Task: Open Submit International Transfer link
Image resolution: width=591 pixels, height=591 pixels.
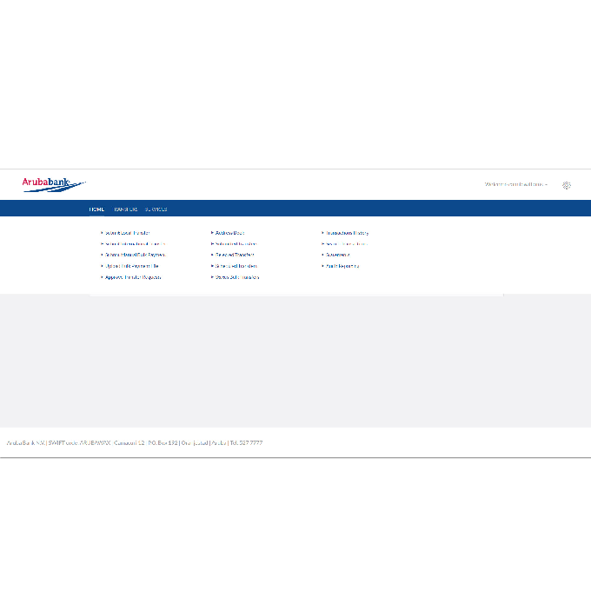Action: click(134, 244)
